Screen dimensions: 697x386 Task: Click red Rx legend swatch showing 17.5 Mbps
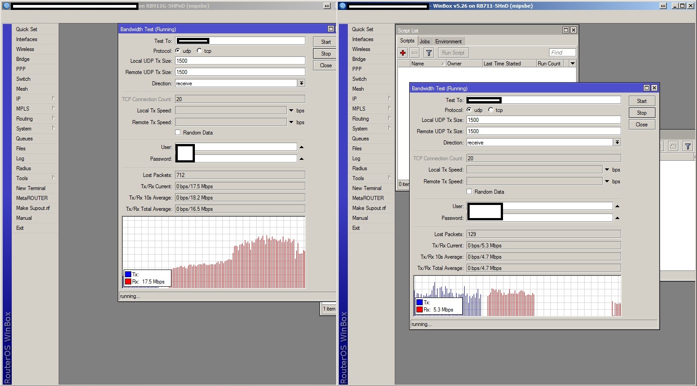(128, 282)
